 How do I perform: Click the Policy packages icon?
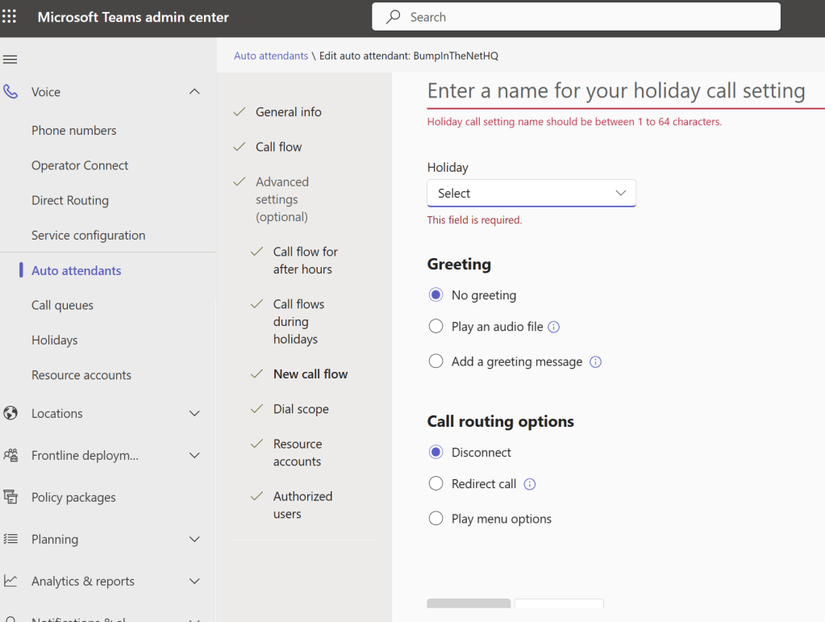pos(10,497)
